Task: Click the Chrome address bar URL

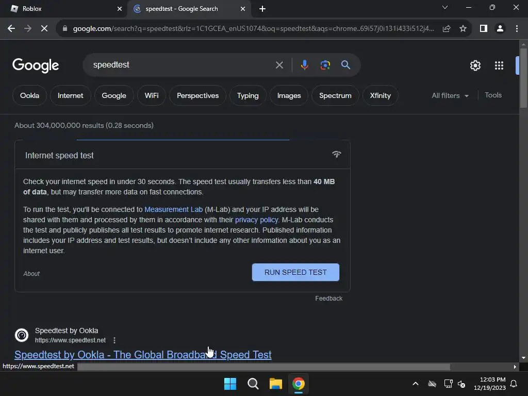Action: (x=253, y=29)
